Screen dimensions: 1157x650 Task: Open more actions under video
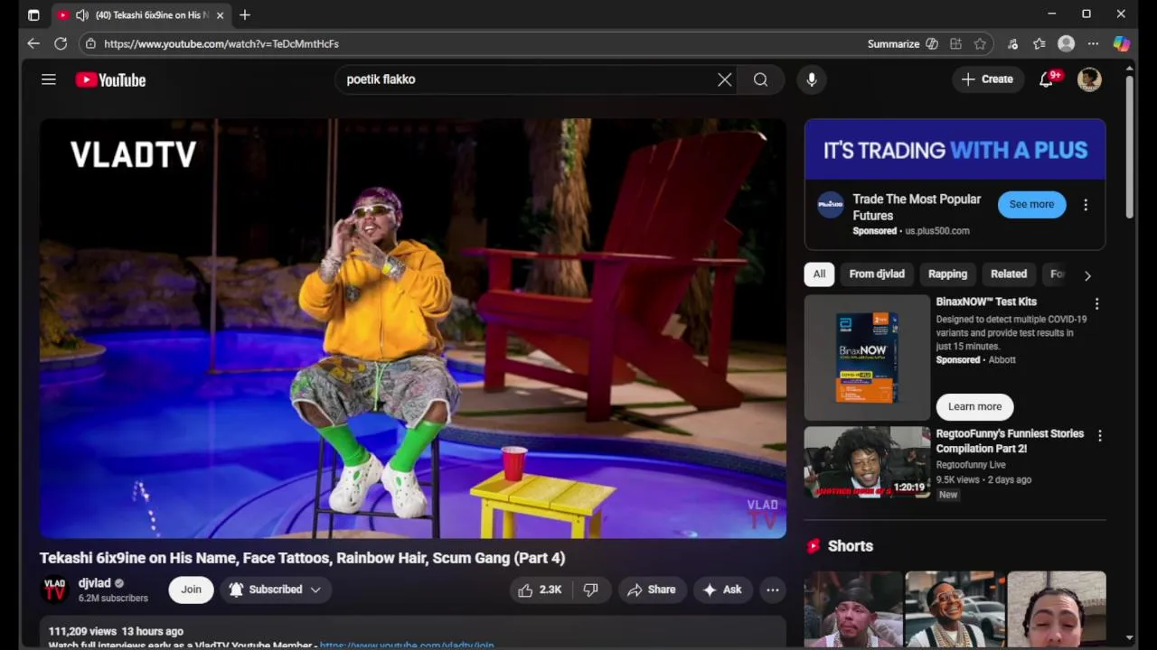(x=773, y=590)
